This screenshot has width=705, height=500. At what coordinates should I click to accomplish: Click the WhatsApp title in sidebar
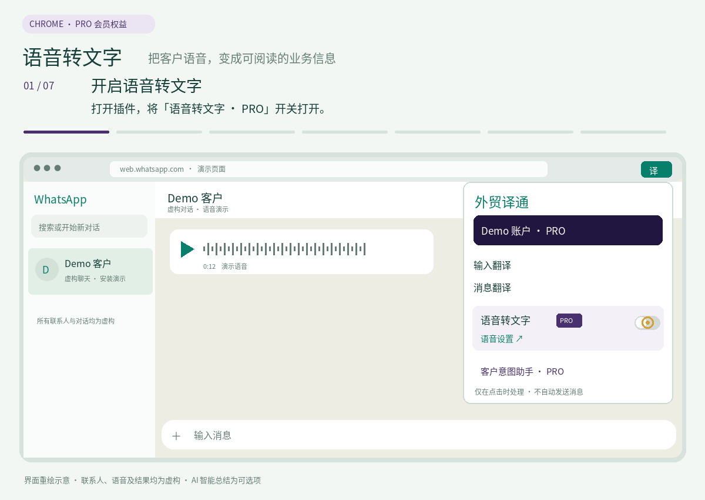click(x=61, y=199)
